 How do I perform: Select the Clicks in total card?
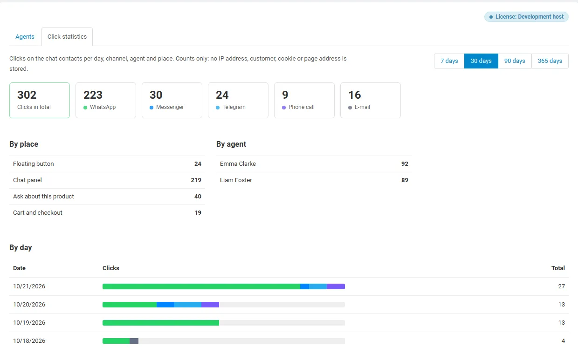tap(40, 100)
